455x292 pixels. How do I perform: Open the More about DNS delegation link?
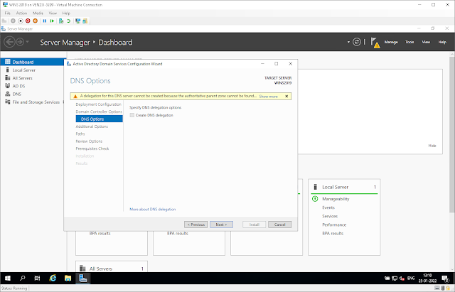pyautogui.click(x=153, y=209)
